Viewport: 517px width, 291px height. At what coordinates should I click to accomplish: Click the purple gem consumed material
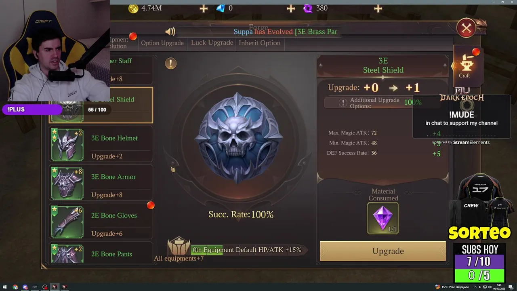pos(383,218)
